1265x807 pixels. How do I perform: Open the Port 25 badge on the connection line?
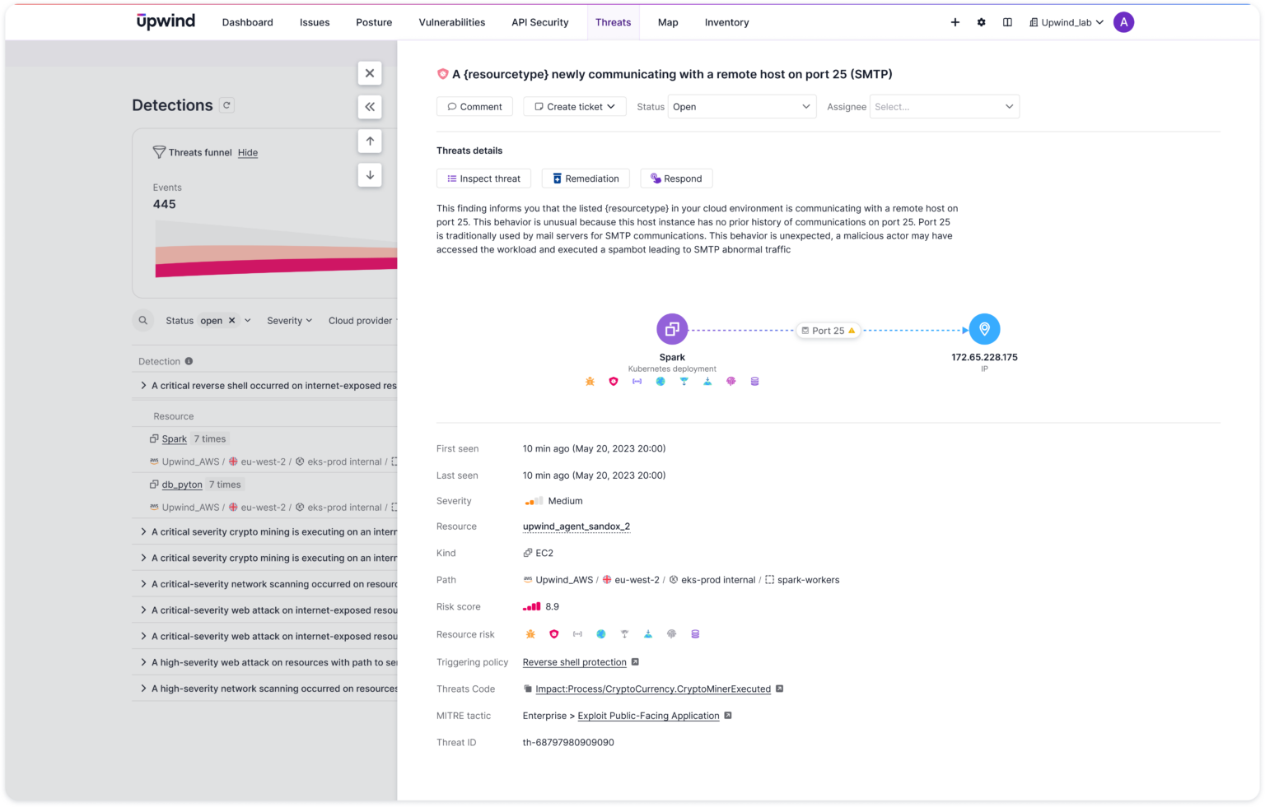click(827, 330)
